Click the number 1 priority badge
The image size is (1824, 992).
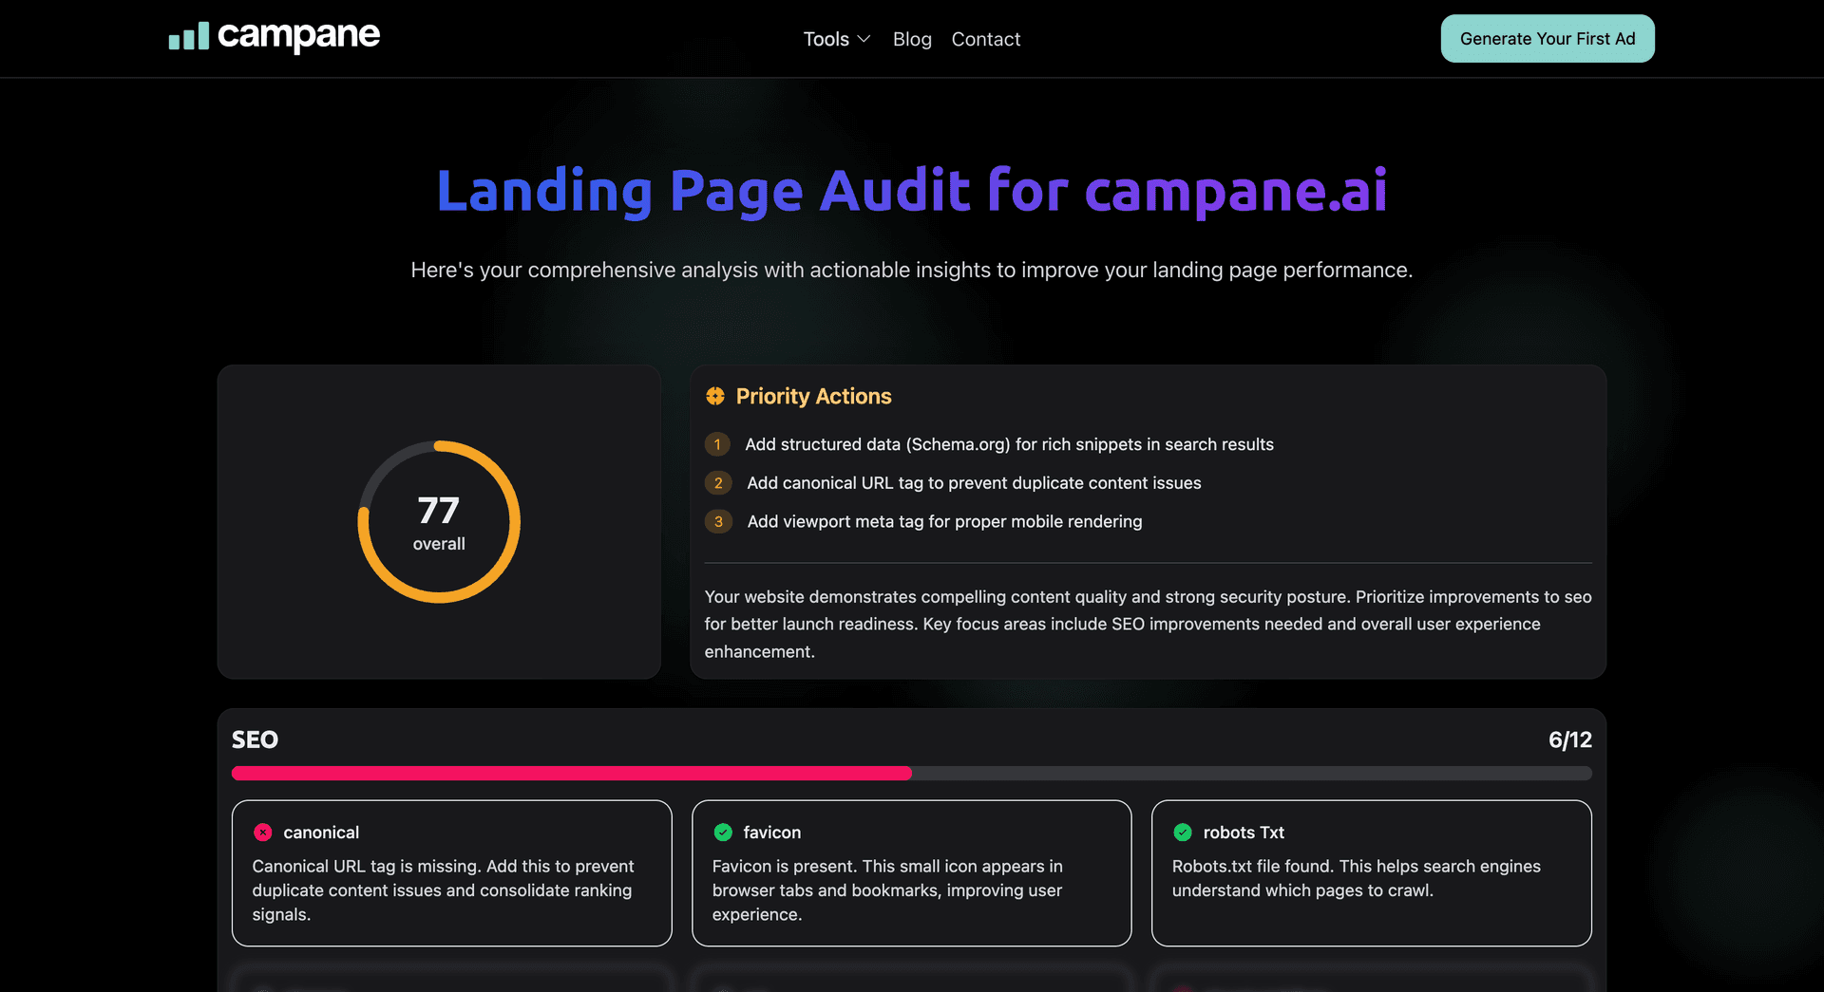point(717,444)
